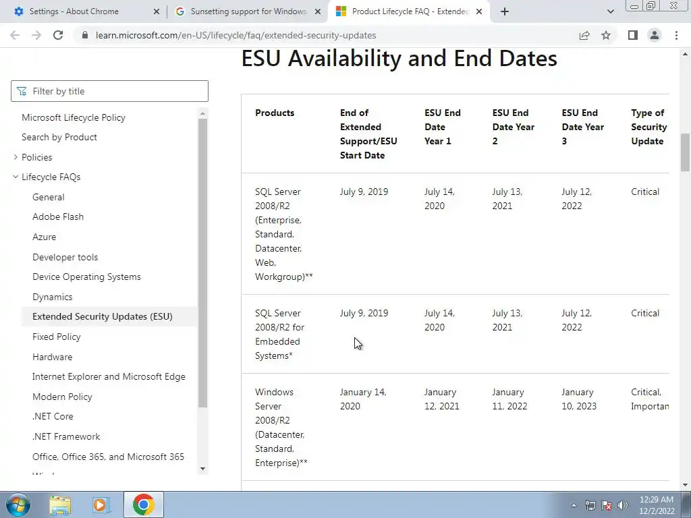Open Office, Office 365, and Microsoft 365 FAQ
The width and height of the screenshot is (691, 518).
(109, 457)
